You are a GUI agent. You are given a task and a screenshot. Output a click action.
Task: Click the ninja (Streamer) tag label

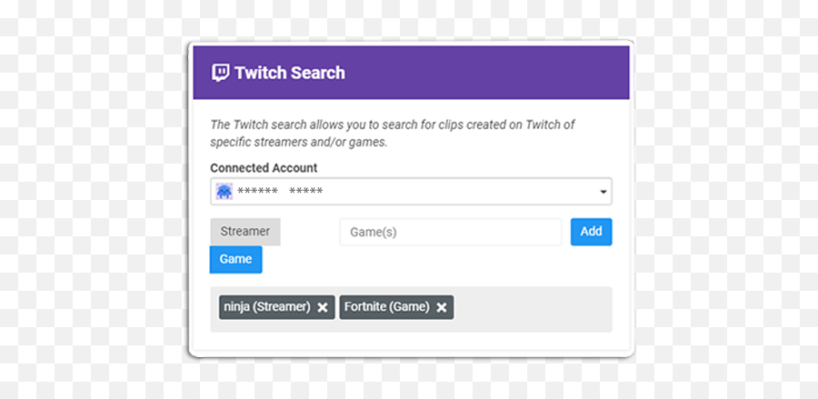pyautogui.click(x=267, y=307)
